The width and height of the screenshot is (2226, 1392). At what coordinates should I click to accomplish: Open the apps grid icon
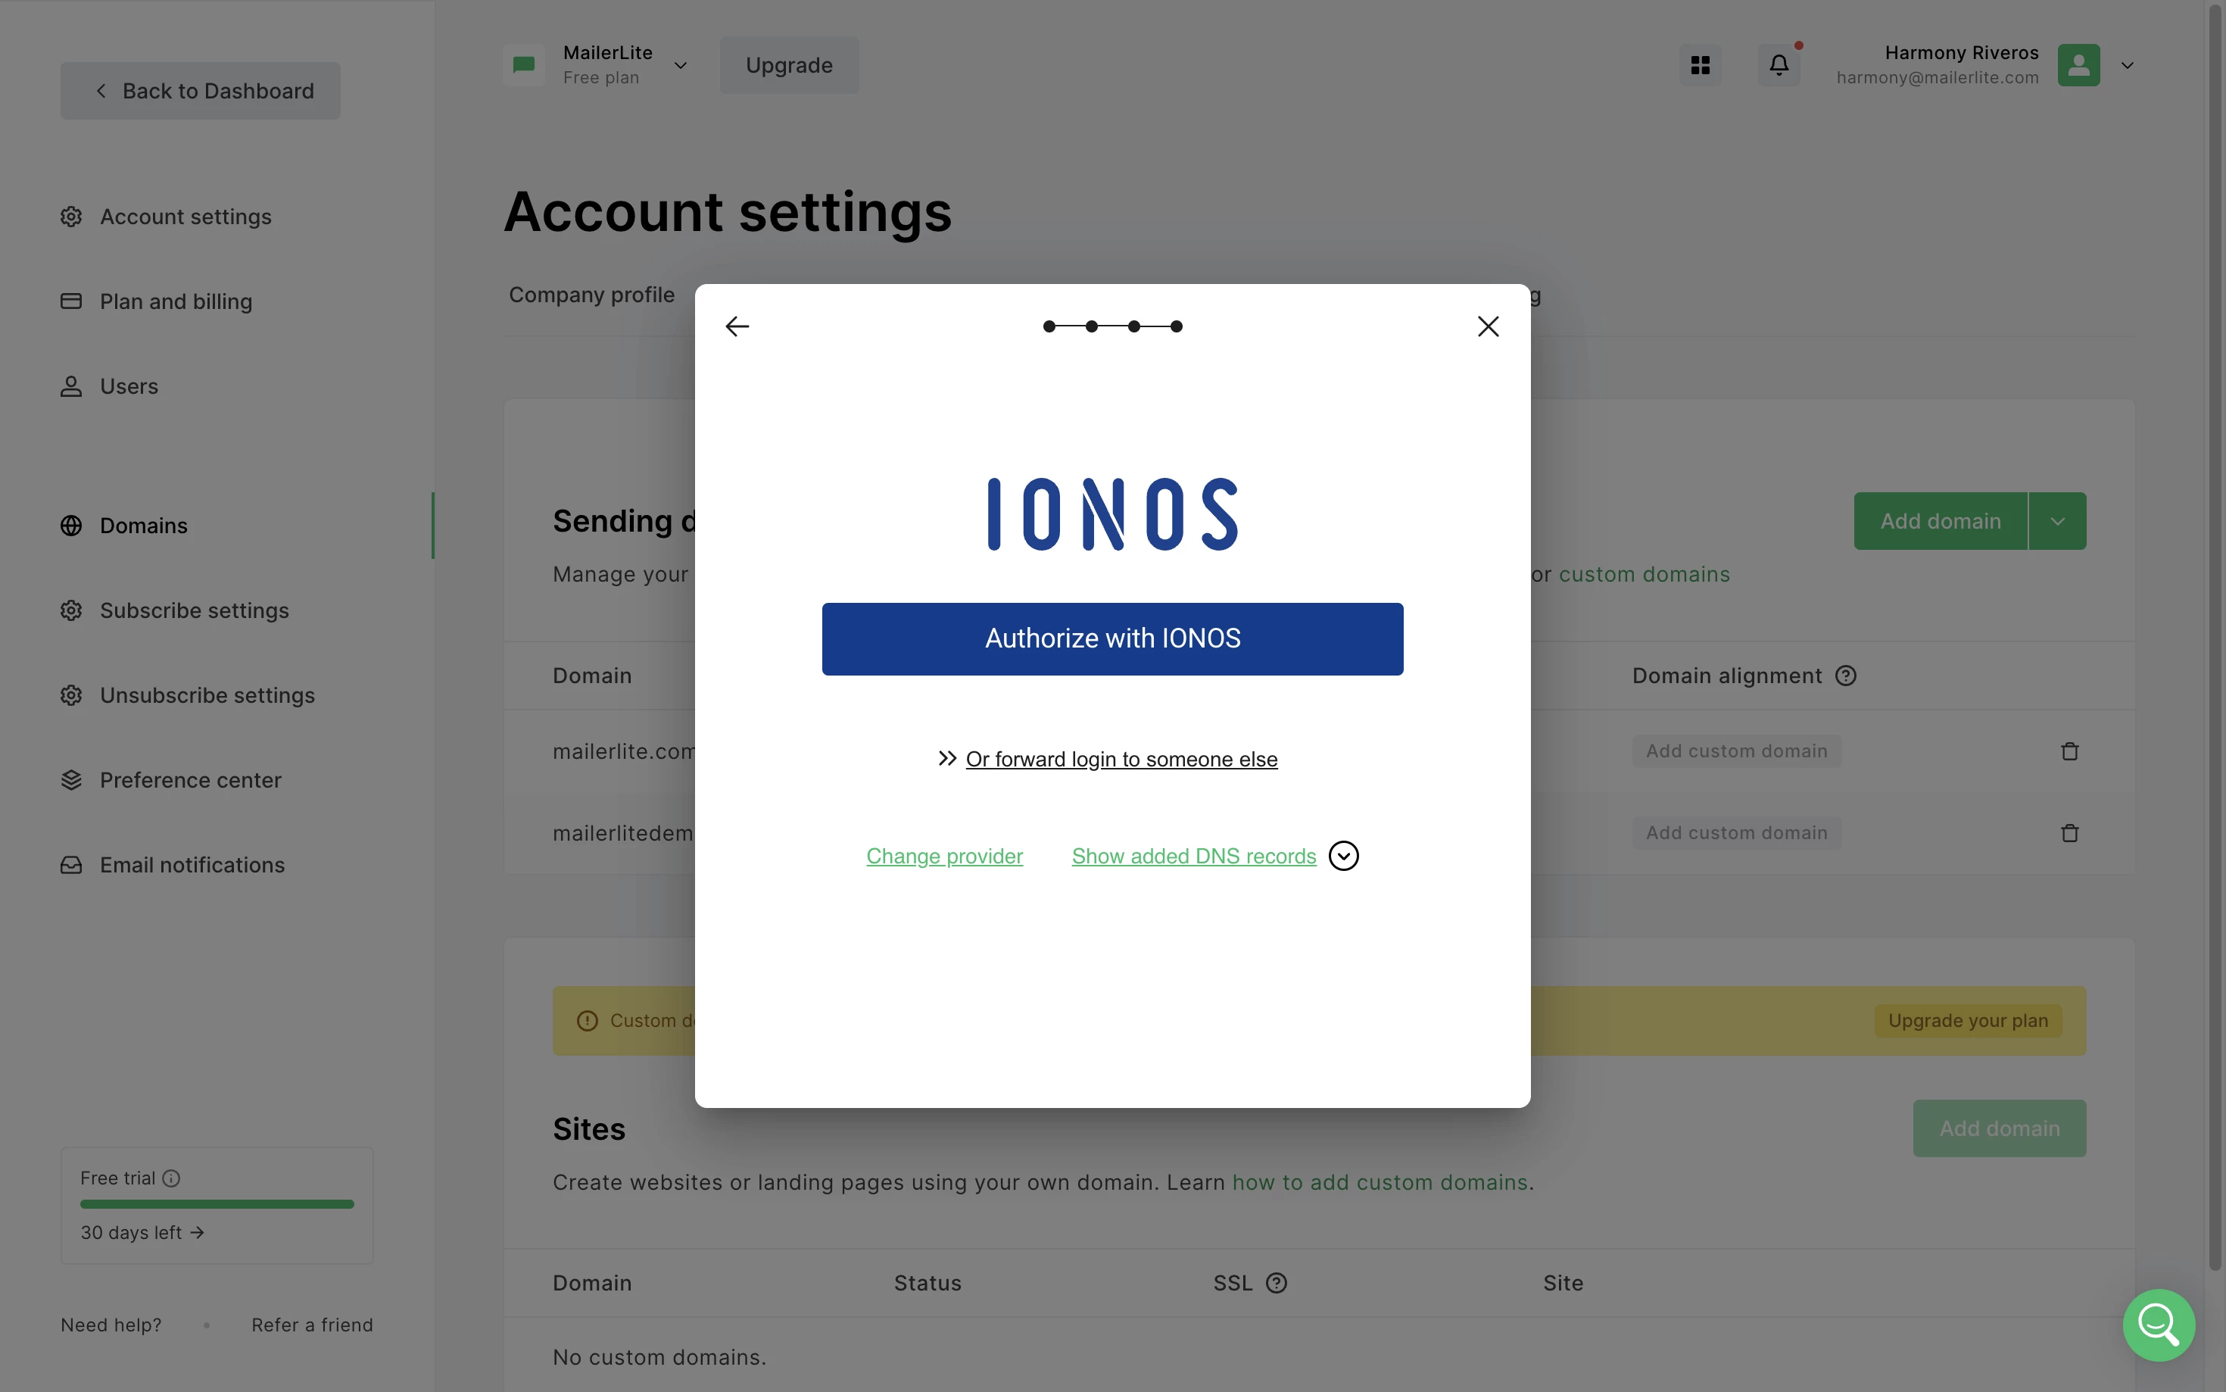(1700, 65)
